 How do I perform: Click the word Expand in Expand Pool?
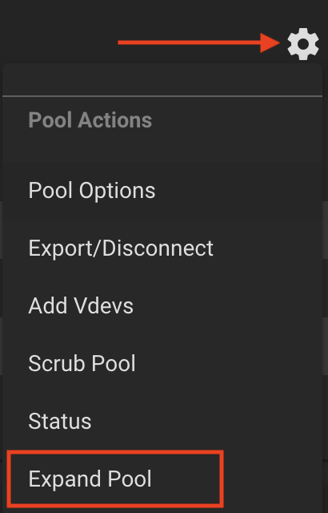pos(66,479)
